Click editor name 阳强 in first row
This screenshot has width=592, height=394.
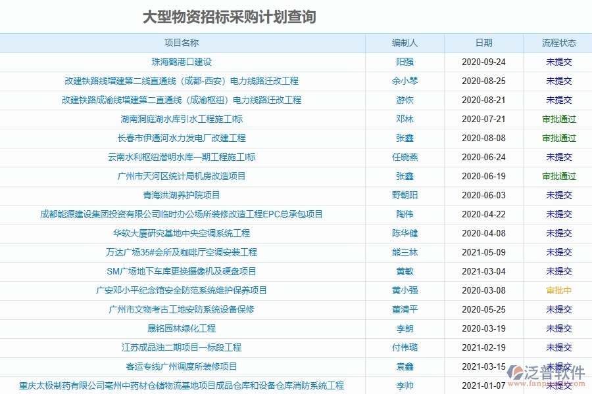(x=405, y=62)
